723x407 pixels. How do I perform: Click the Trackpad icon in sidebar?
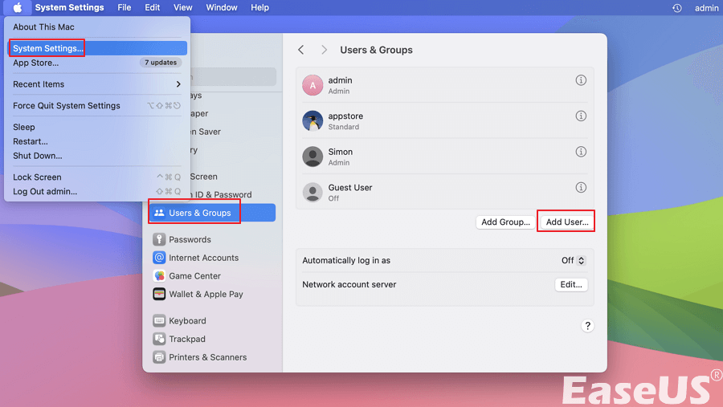pyautogui.click(x=159, y=339)
